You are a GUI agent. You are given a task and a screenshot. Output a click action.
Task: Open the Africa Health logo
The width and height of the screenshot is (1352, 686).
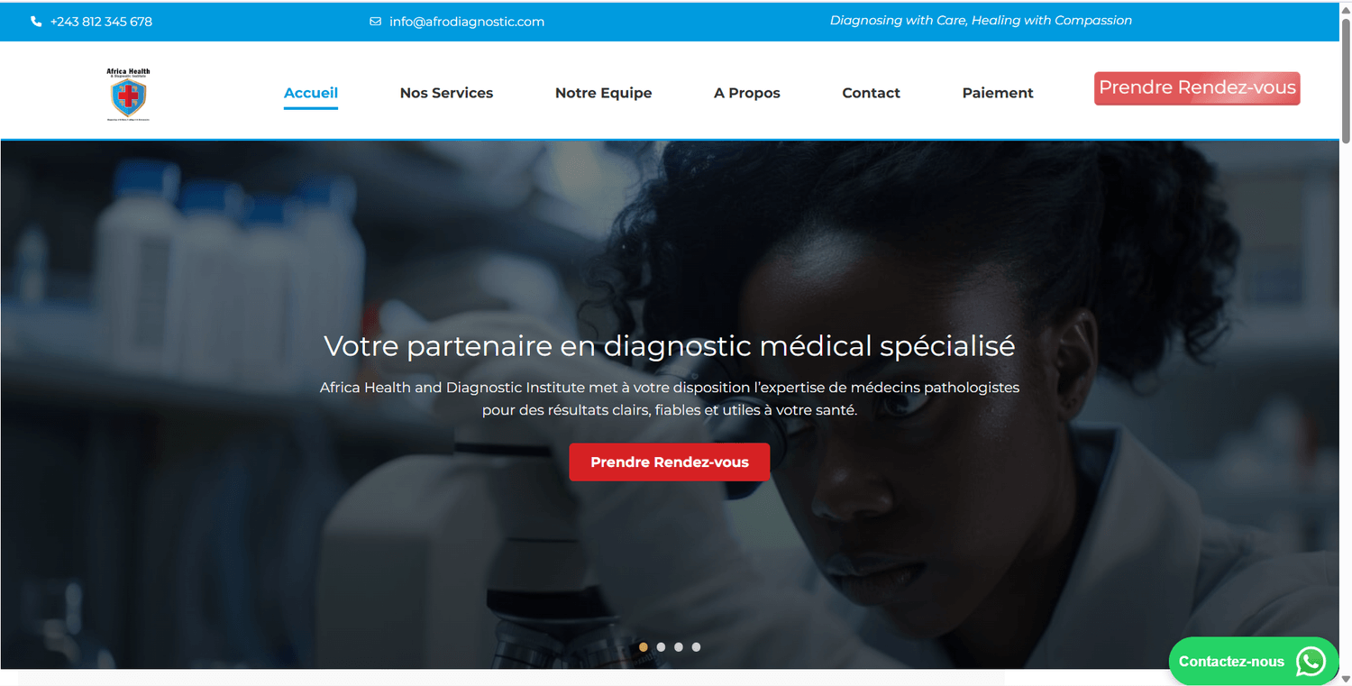[x=128, y=94]
